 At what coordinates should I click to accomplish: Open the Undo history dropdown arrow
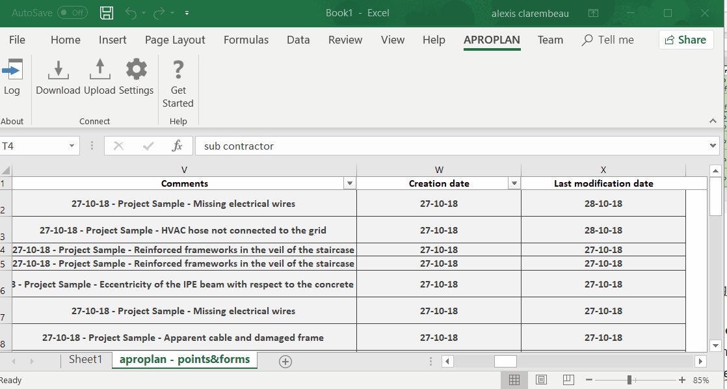(x=144, y=13)
